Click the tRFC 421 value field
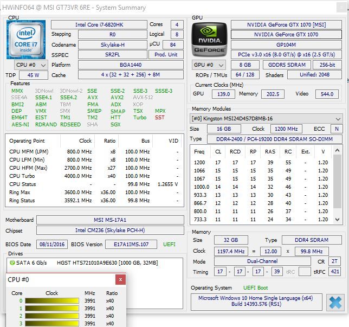 (335, 272)
